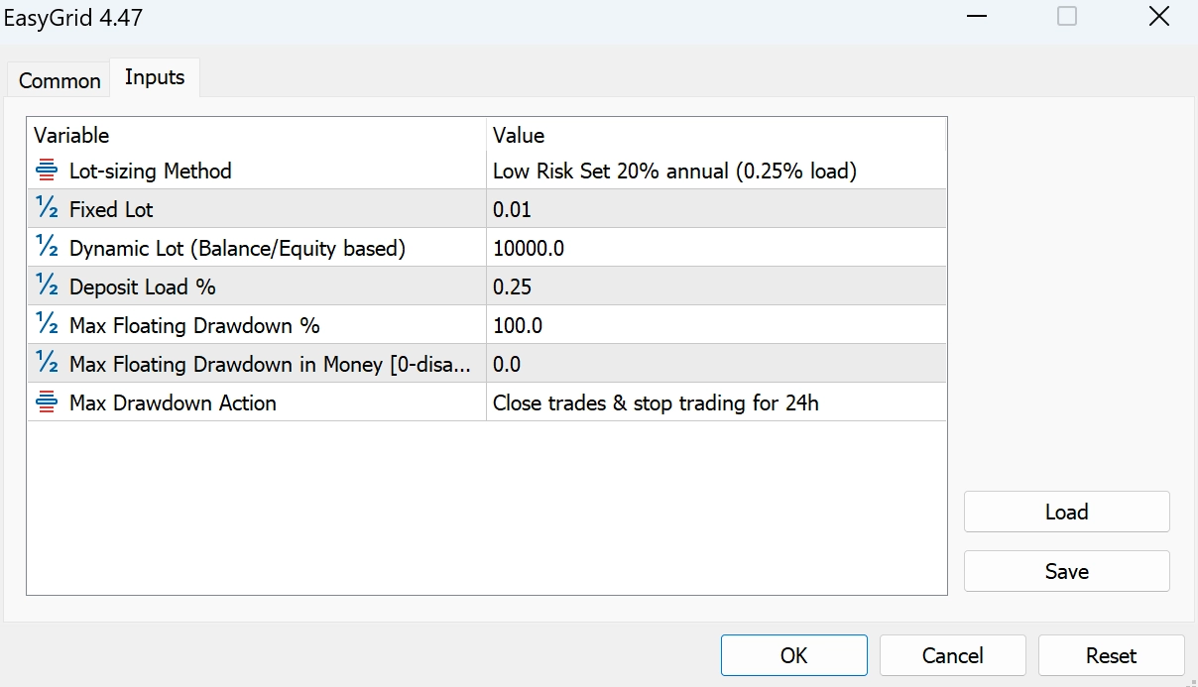Click the numeric icon beside Fixed Lot

tap(47, 209)
